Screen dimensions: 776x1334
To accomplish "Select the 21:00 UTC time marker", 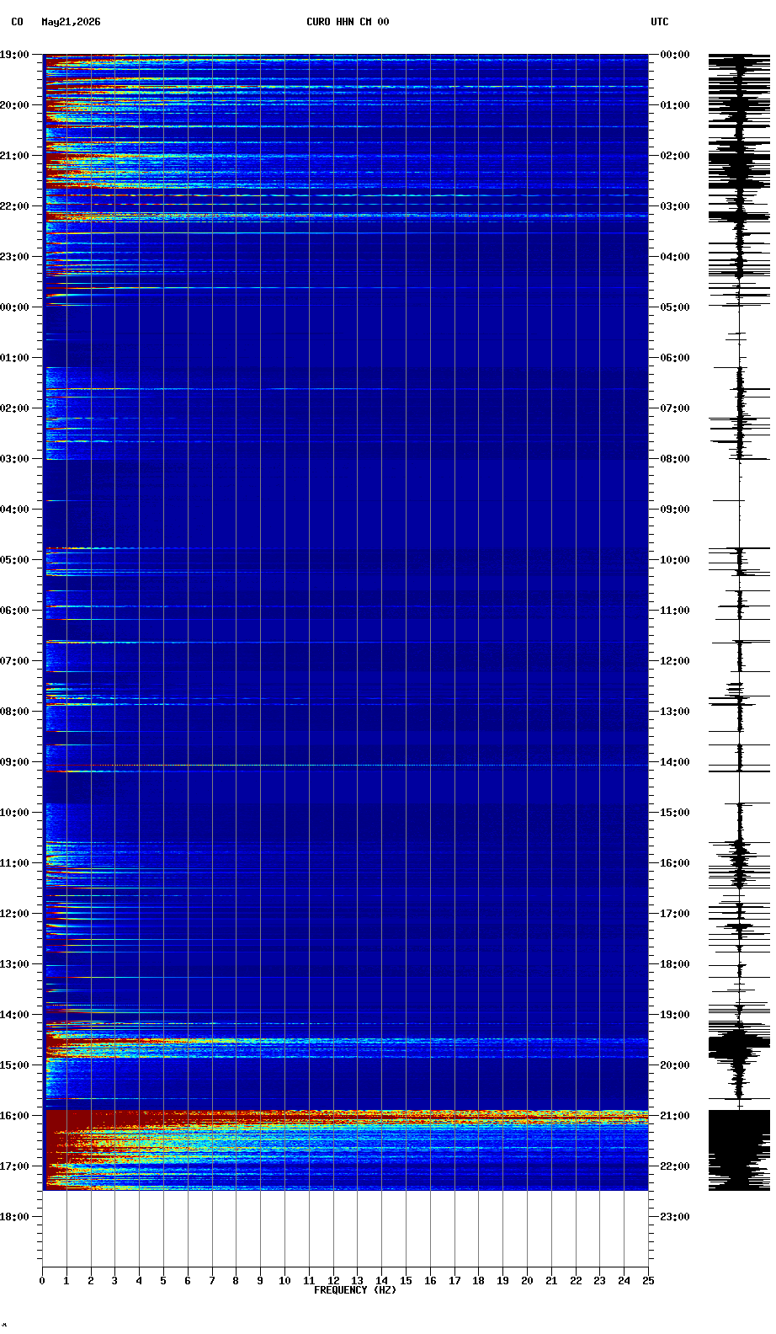I will [675, 1116].
